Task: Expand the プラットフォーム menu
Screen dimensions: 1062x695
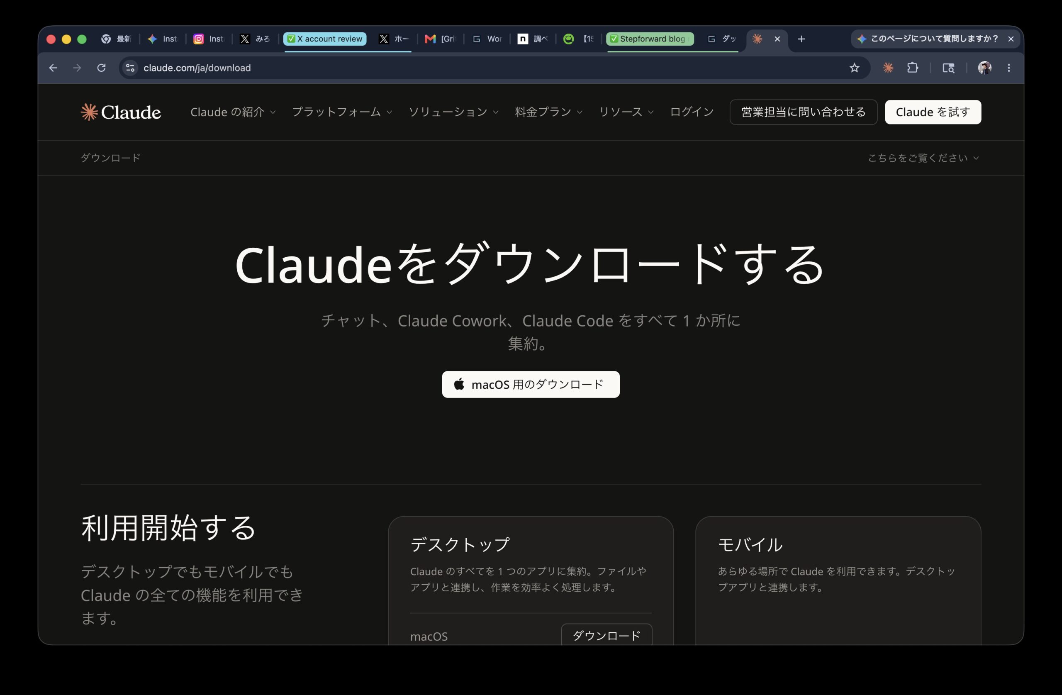Action: [342, 112]
